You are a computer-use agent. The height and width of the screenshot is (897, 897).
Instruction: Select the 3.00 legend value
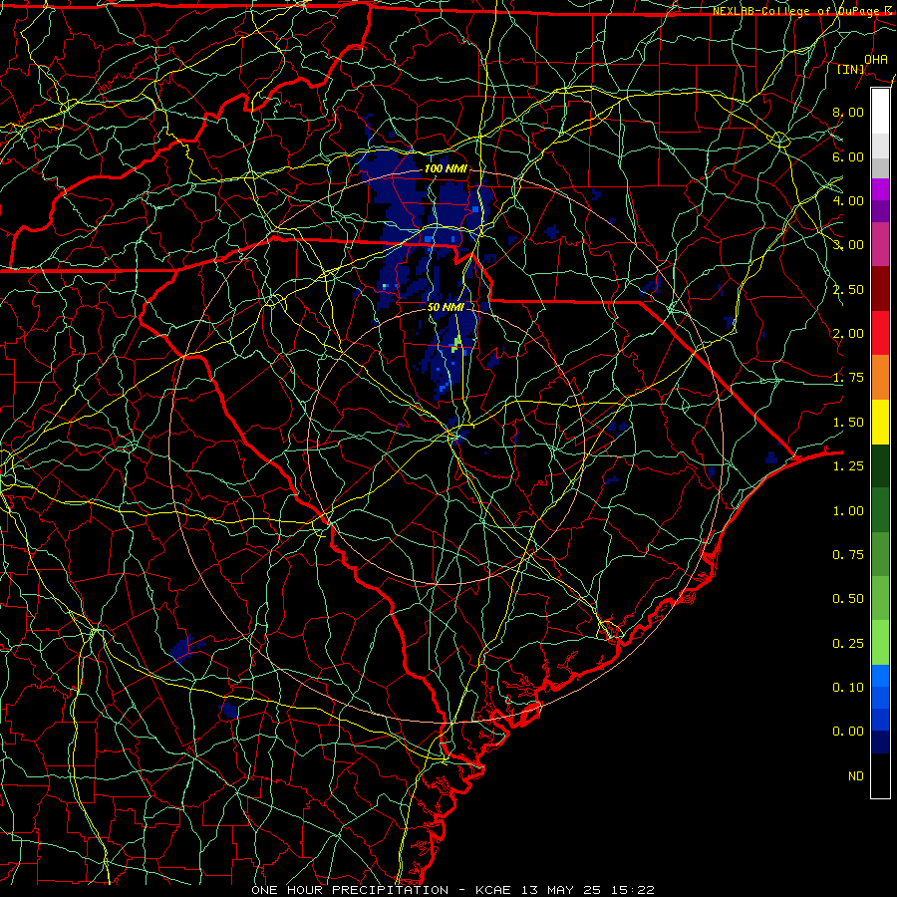[848, 245]
